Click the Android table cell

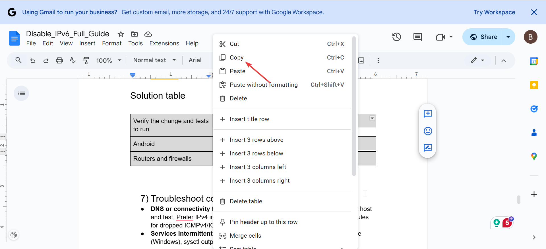171,144
